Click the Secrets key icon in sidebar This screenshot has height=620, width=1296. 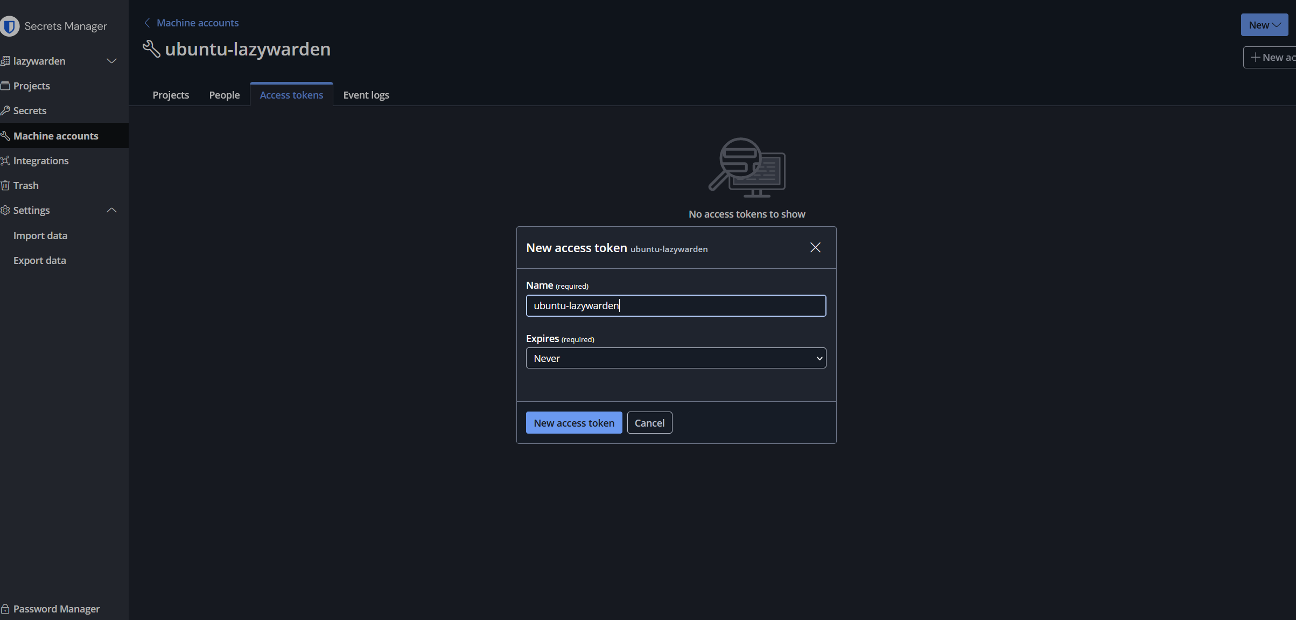[5, 110]
